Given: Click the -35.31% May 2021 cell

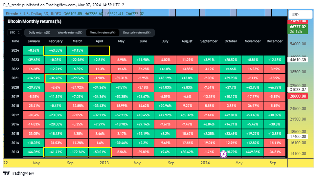Looking at the screenshot, I should 121,78.
